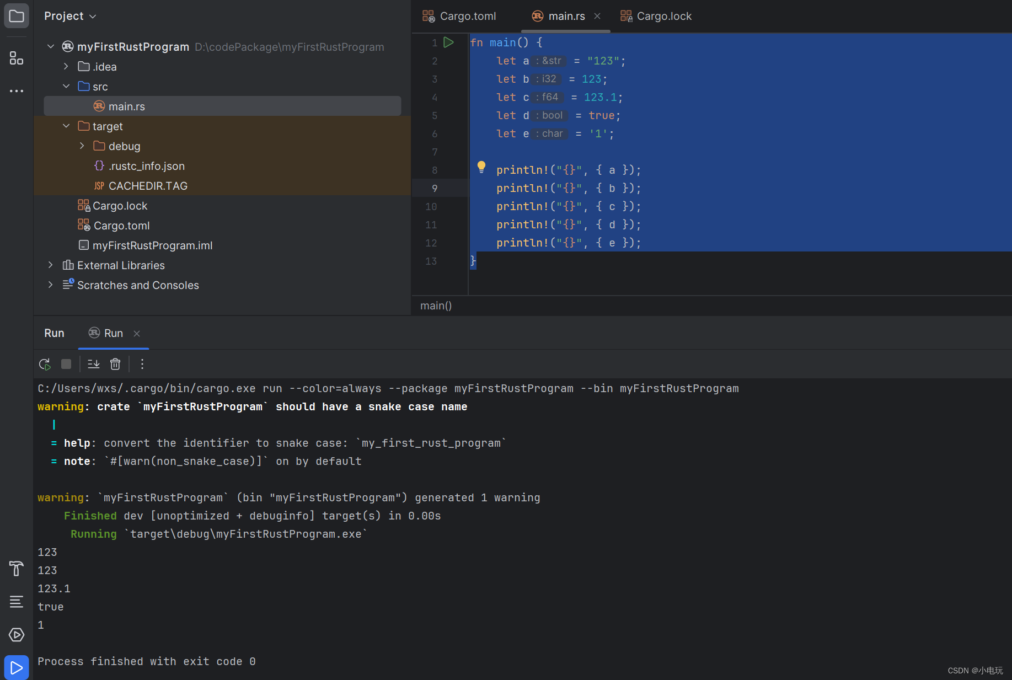The width and height of the screenshot is (1012, 680).
Task: Collapse the myFirstRustProgram root node
Action: tap(51, 46)
